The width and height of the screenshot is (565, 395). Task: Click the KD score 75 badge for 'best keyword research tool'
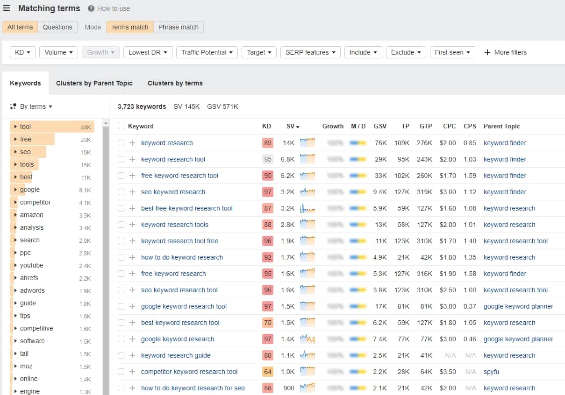(268, 323)
